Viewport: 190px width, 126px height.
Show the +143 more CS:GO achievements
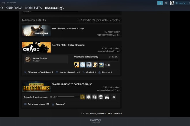[107, 65]
